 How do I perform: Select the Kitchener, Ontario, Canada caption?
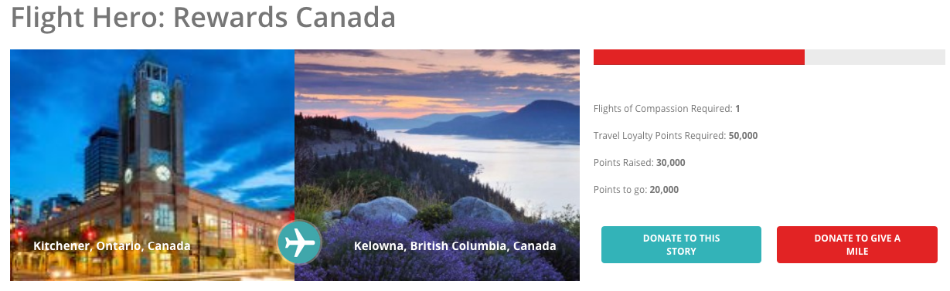(112, 246)
